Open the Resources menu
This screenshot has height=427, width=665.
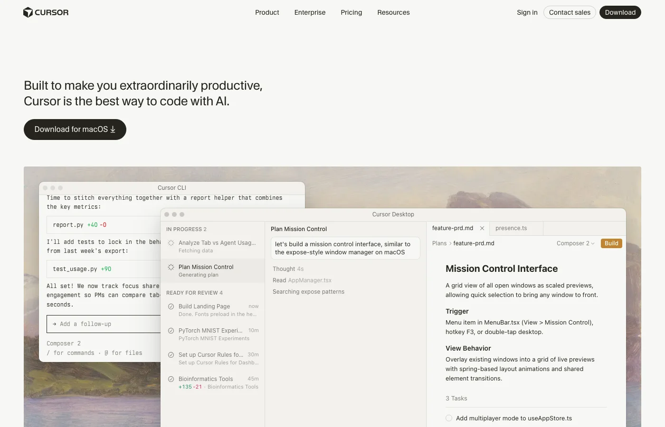(393, 12)
